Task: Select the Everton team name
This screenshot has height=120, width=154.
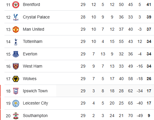Action: click(x=30, y=54)
